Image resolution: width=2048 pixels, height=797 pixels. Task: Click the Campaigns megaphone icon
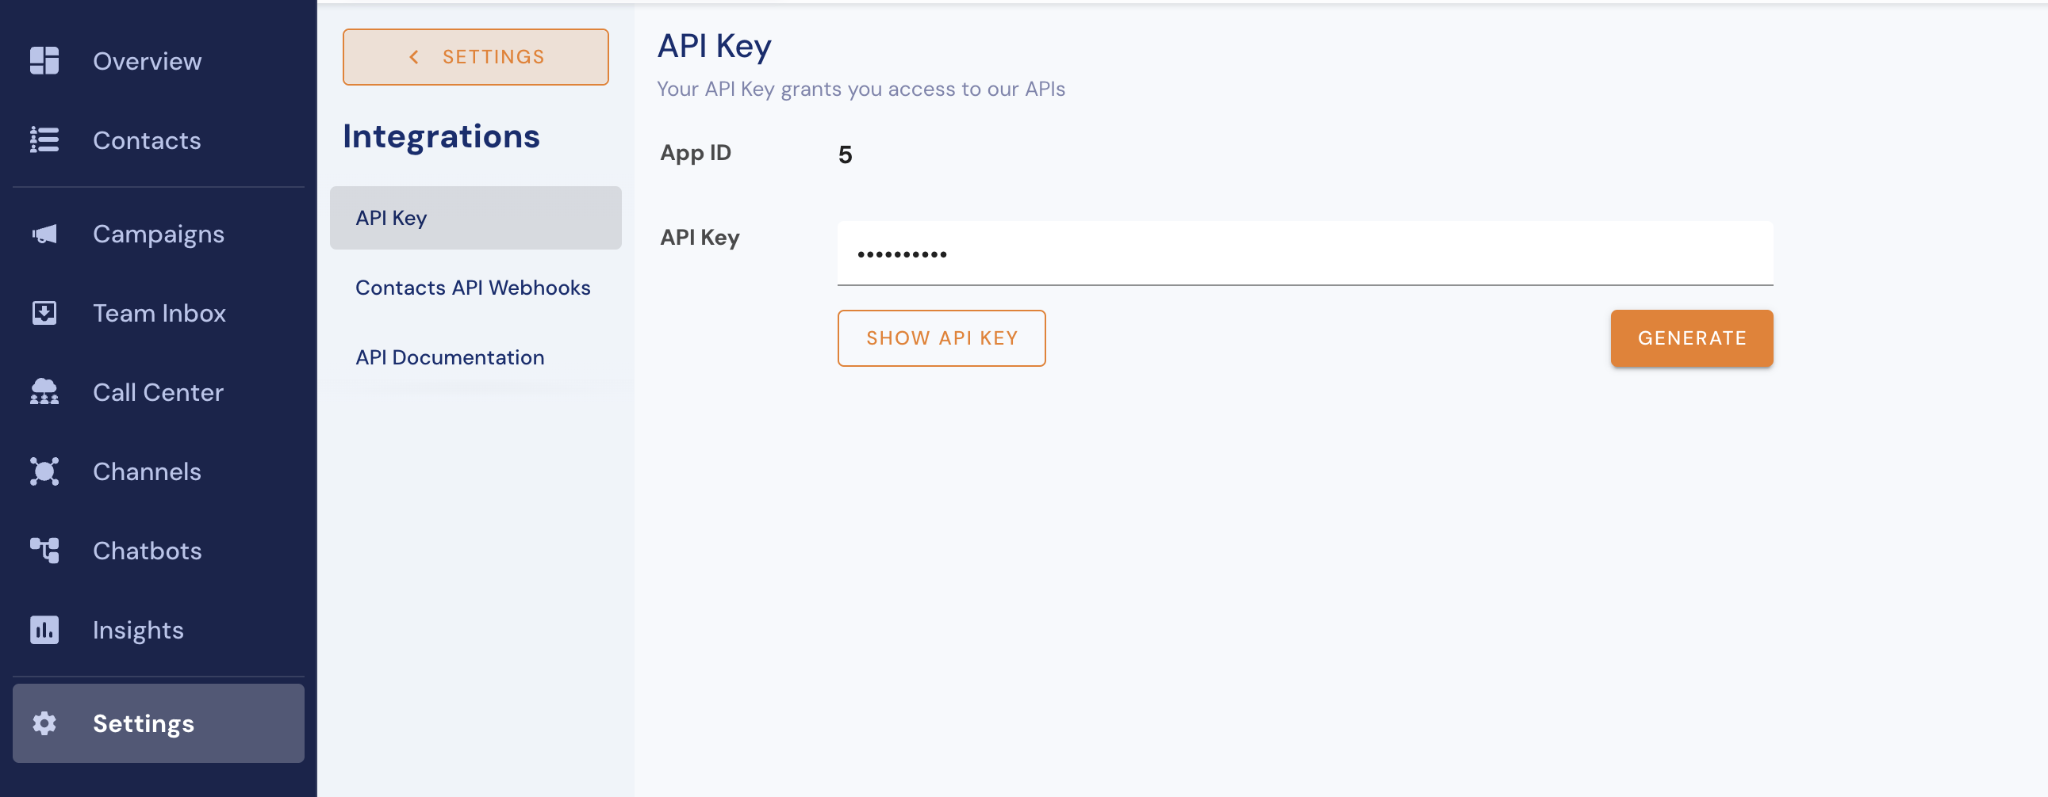pyautogui.click(x=44, y=235)
